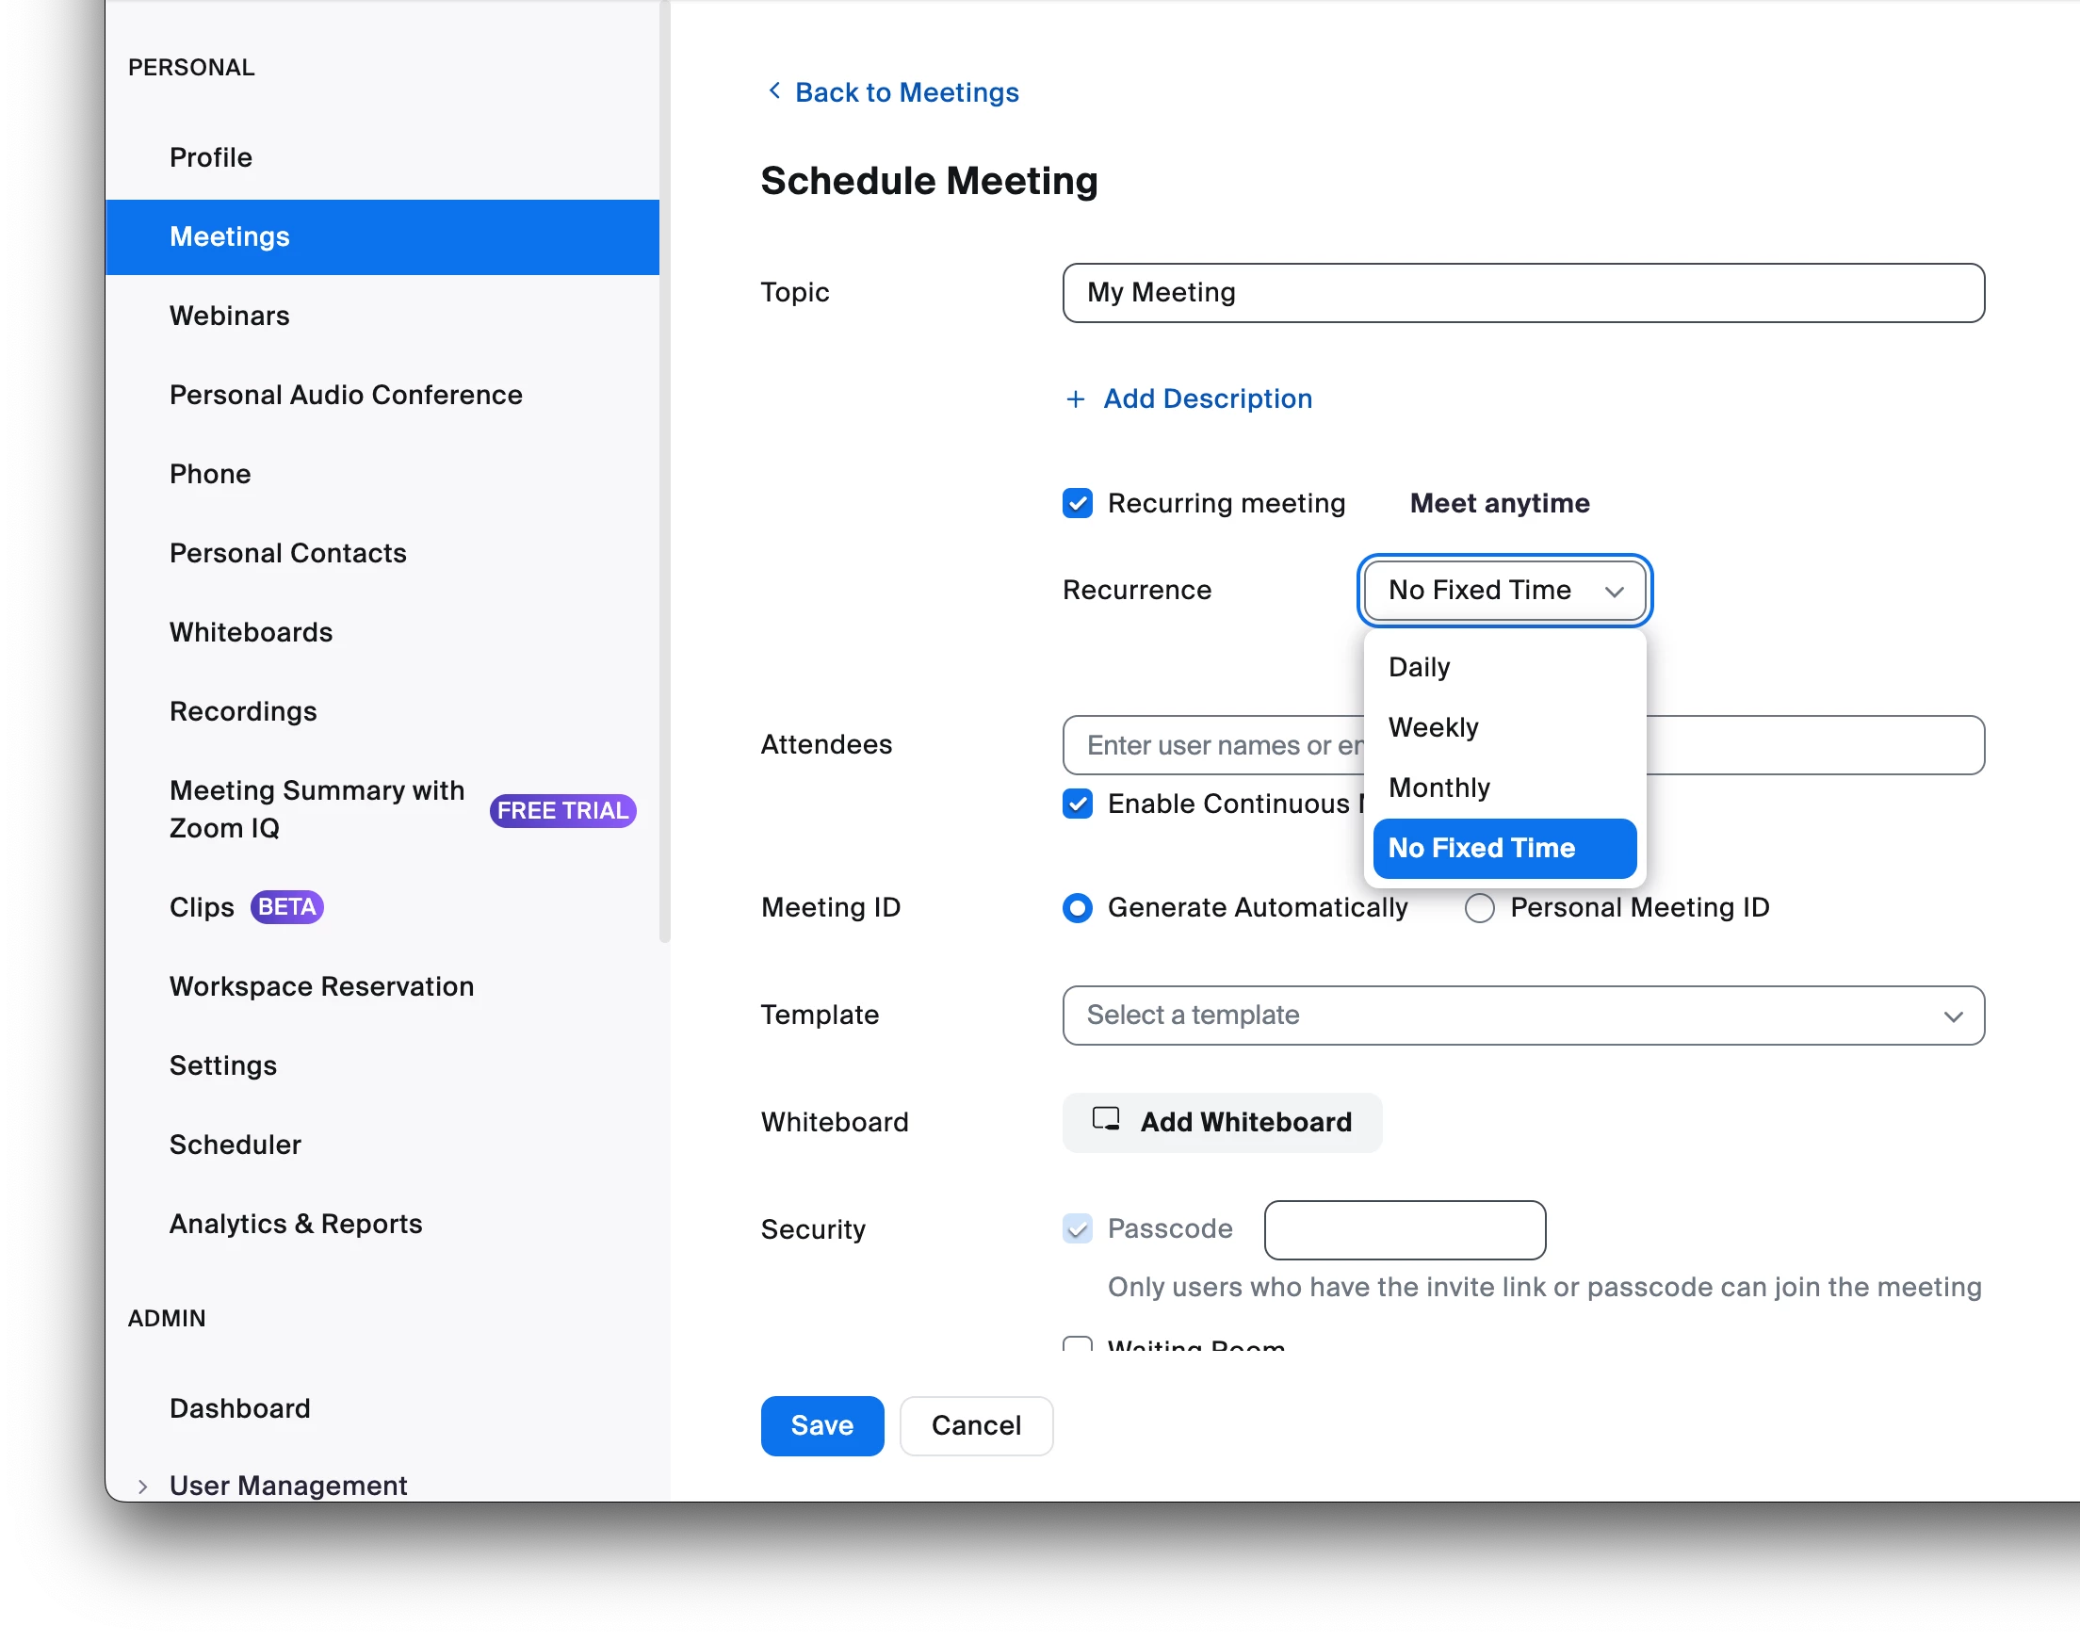Click the Template dropdown chevron icon
2080x1641 pixels.
click(x=1952, y=1016)
